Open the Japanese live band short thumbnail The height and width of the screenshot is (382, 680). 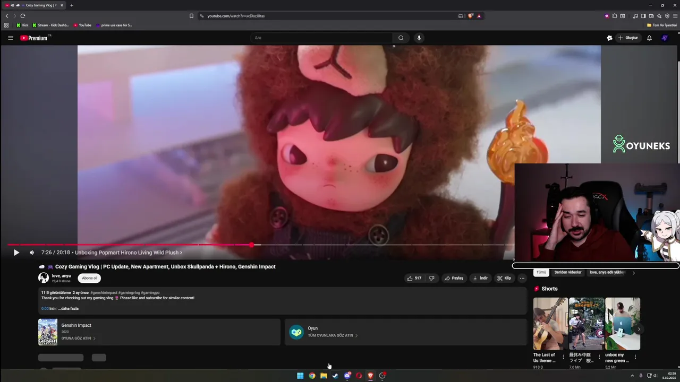pyautogui.click(x=586, y=324)
